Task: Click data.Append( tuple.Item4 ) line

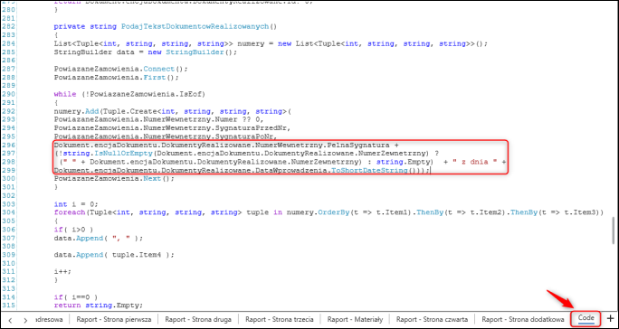Action: click(114, 255)
